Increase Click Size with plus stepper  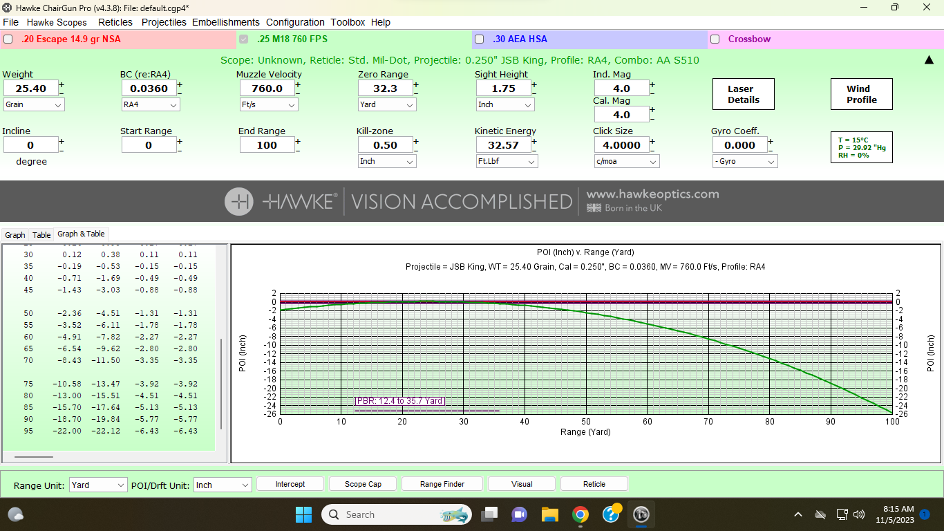point(652,142)
